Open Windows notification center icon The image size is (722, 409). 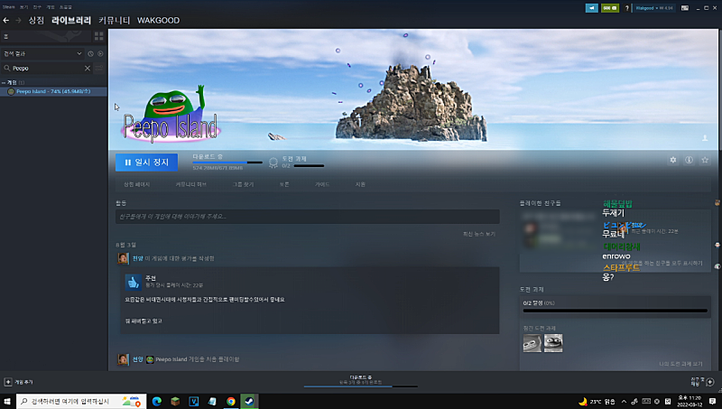[x=712, y=401]
